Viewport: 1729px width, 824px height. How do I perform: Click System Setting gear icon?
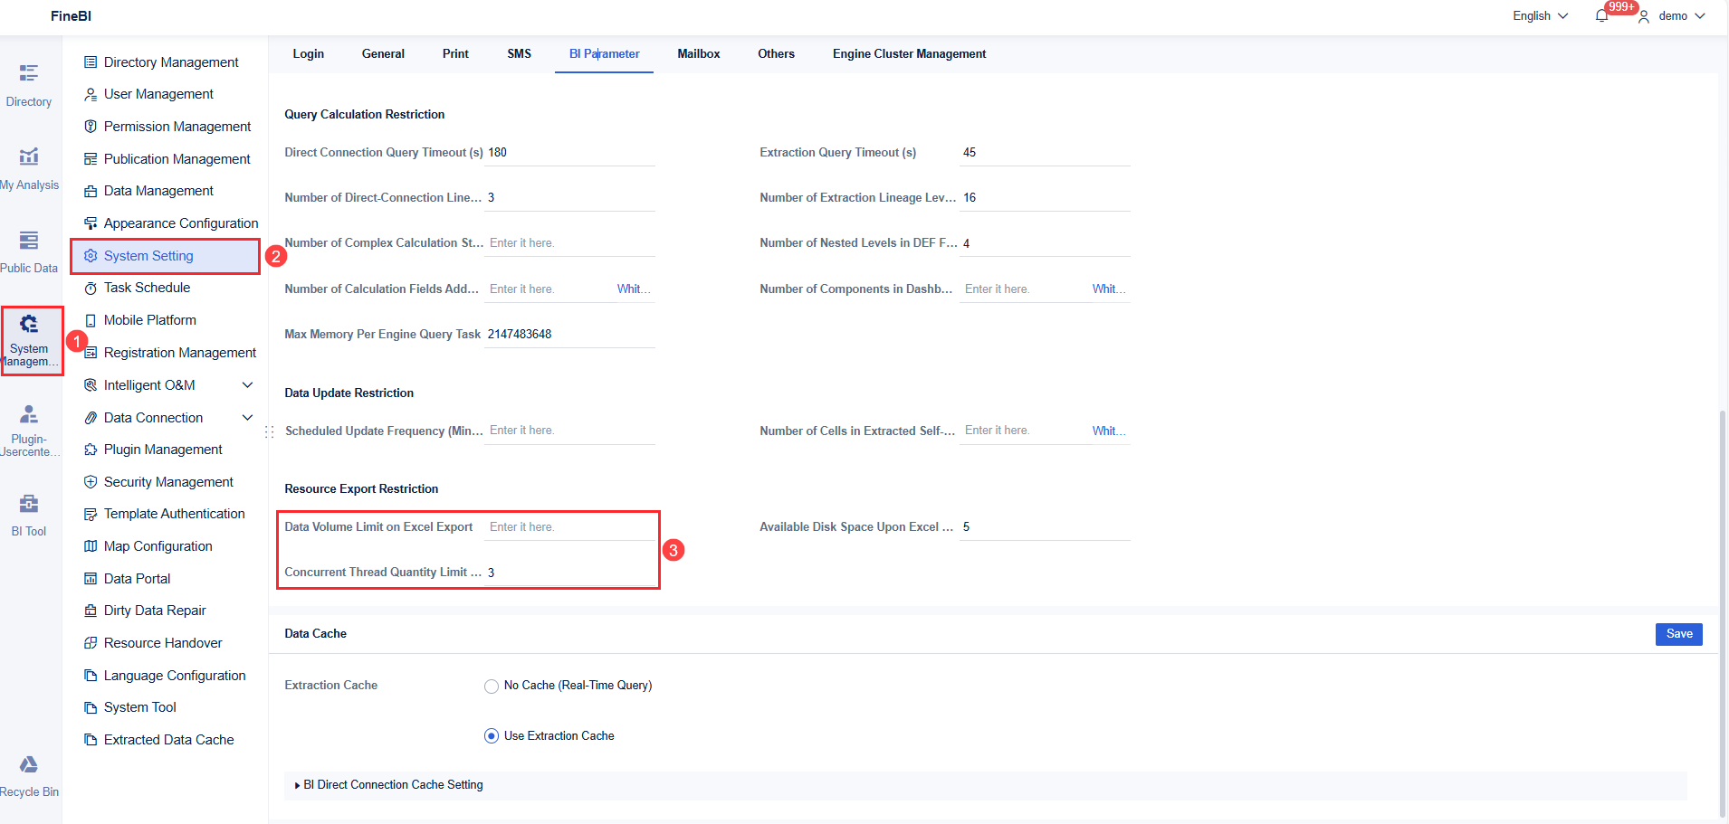pyautogui.click(x=91, y=256)
